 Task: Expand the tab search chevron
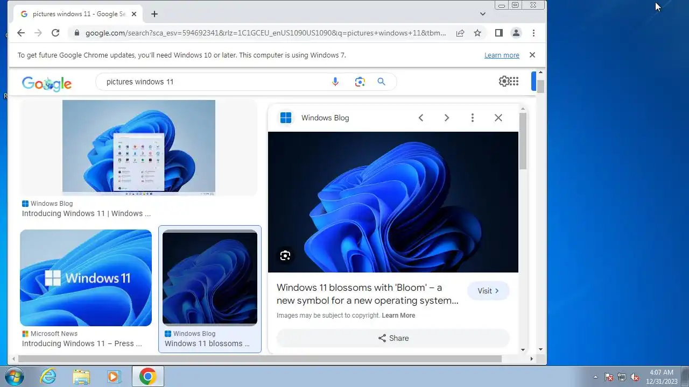483,14
